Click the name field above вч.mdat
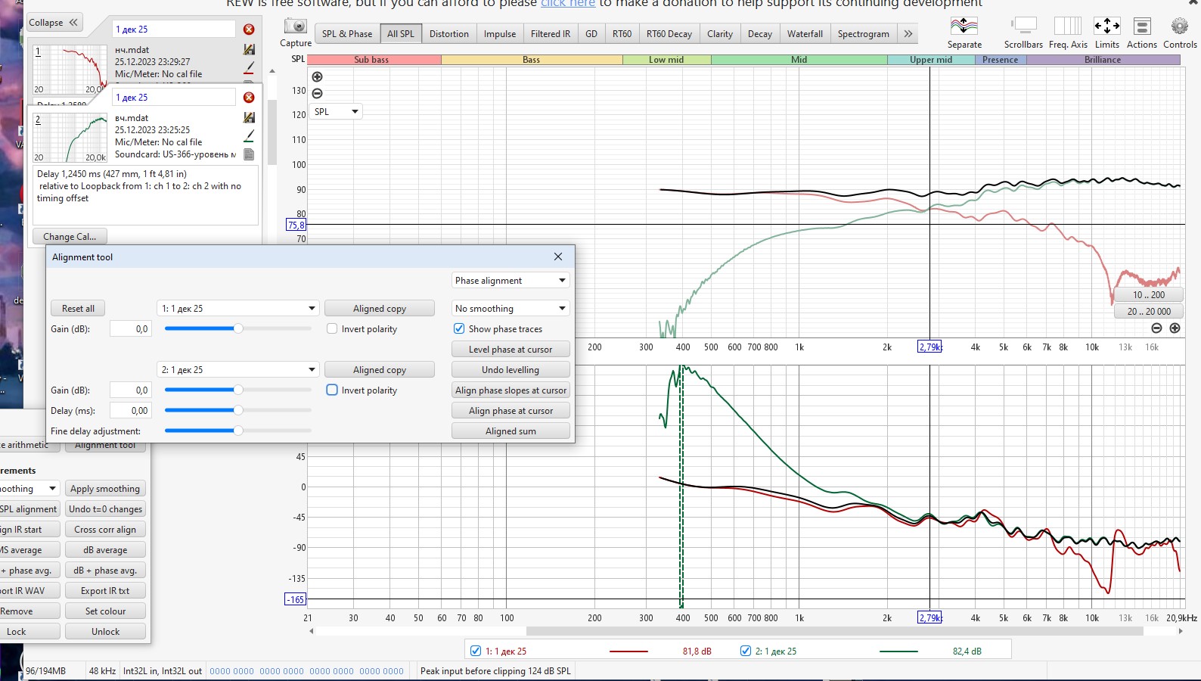Viewport: 1201px width, 681px height. (x=174, y=98)
